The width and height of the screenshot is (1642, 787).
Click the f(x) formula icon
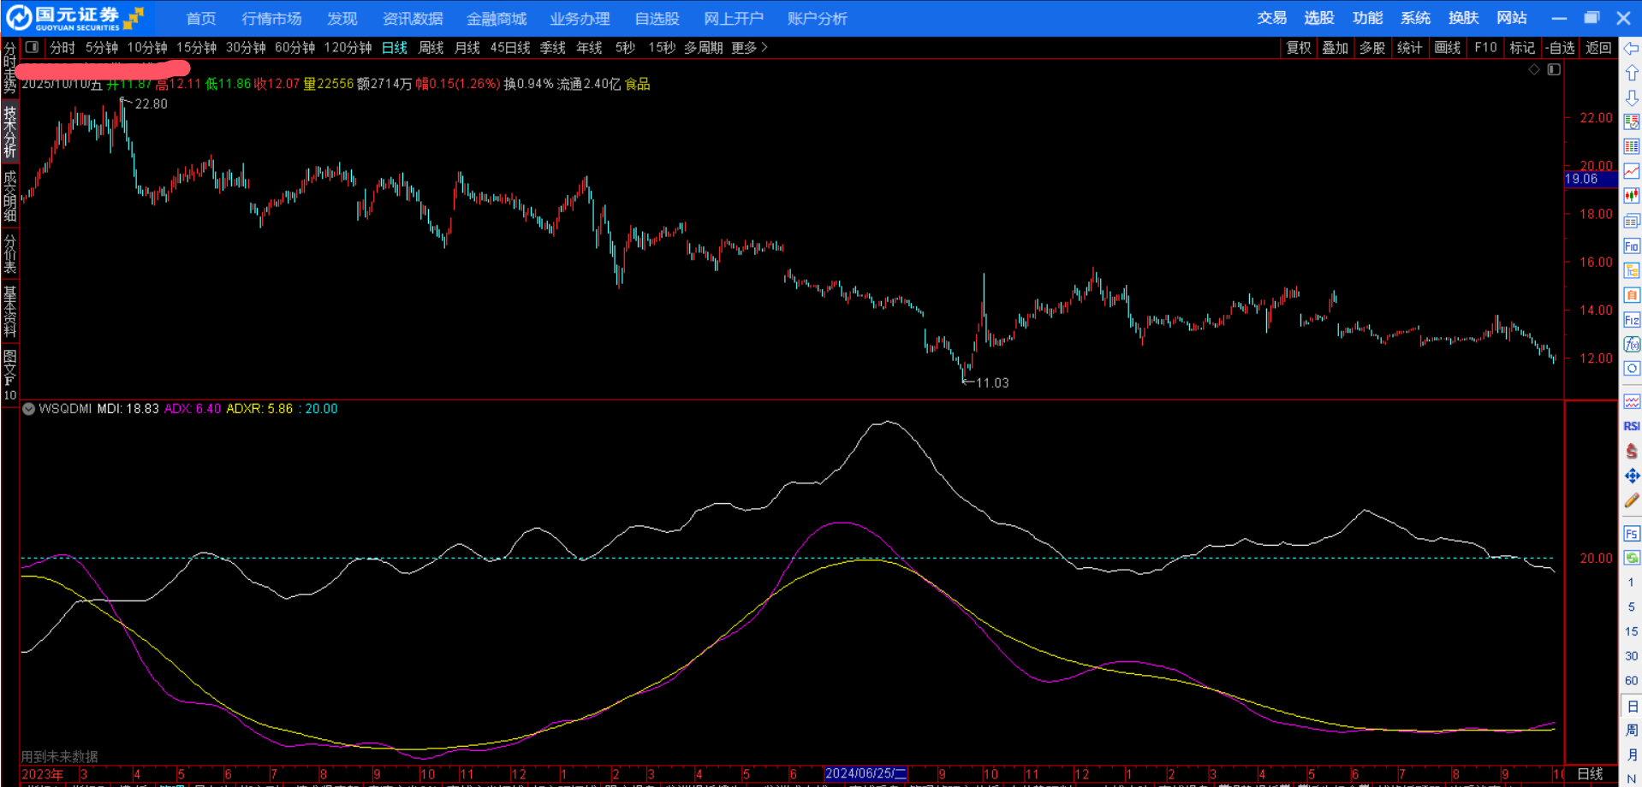1632,344
